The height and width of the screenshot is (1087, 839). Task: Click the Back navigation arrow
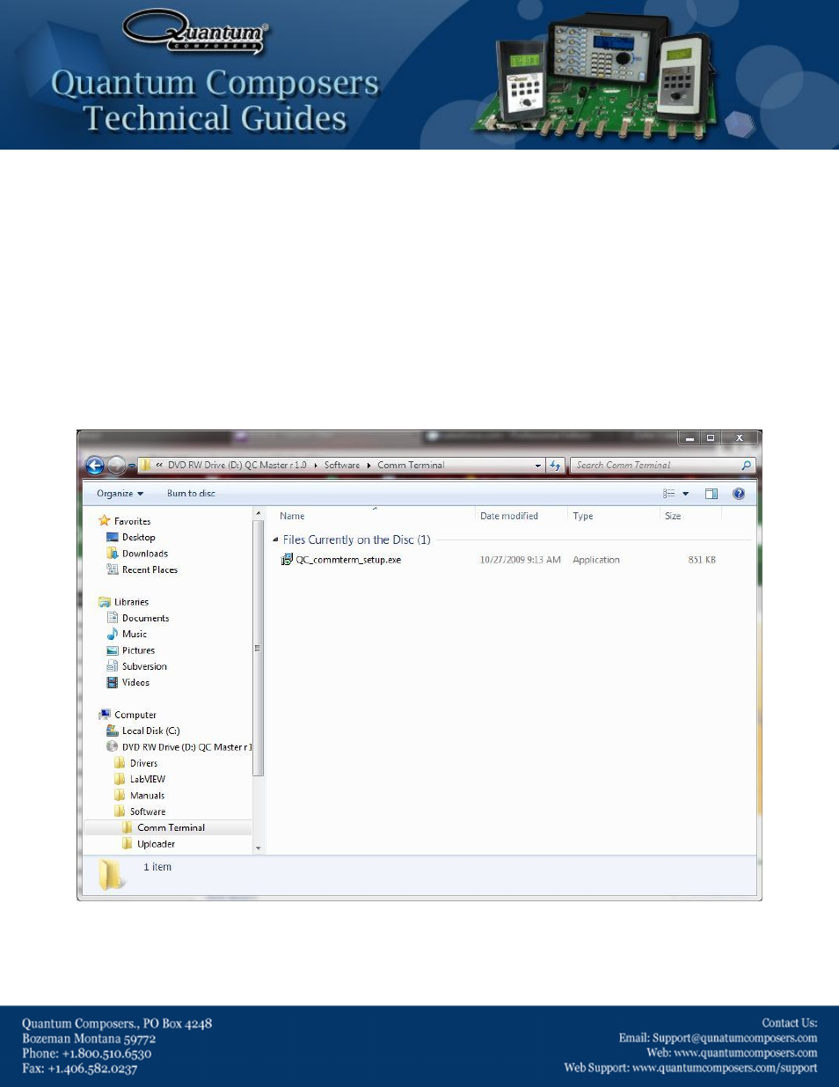[x=95, y=466]
